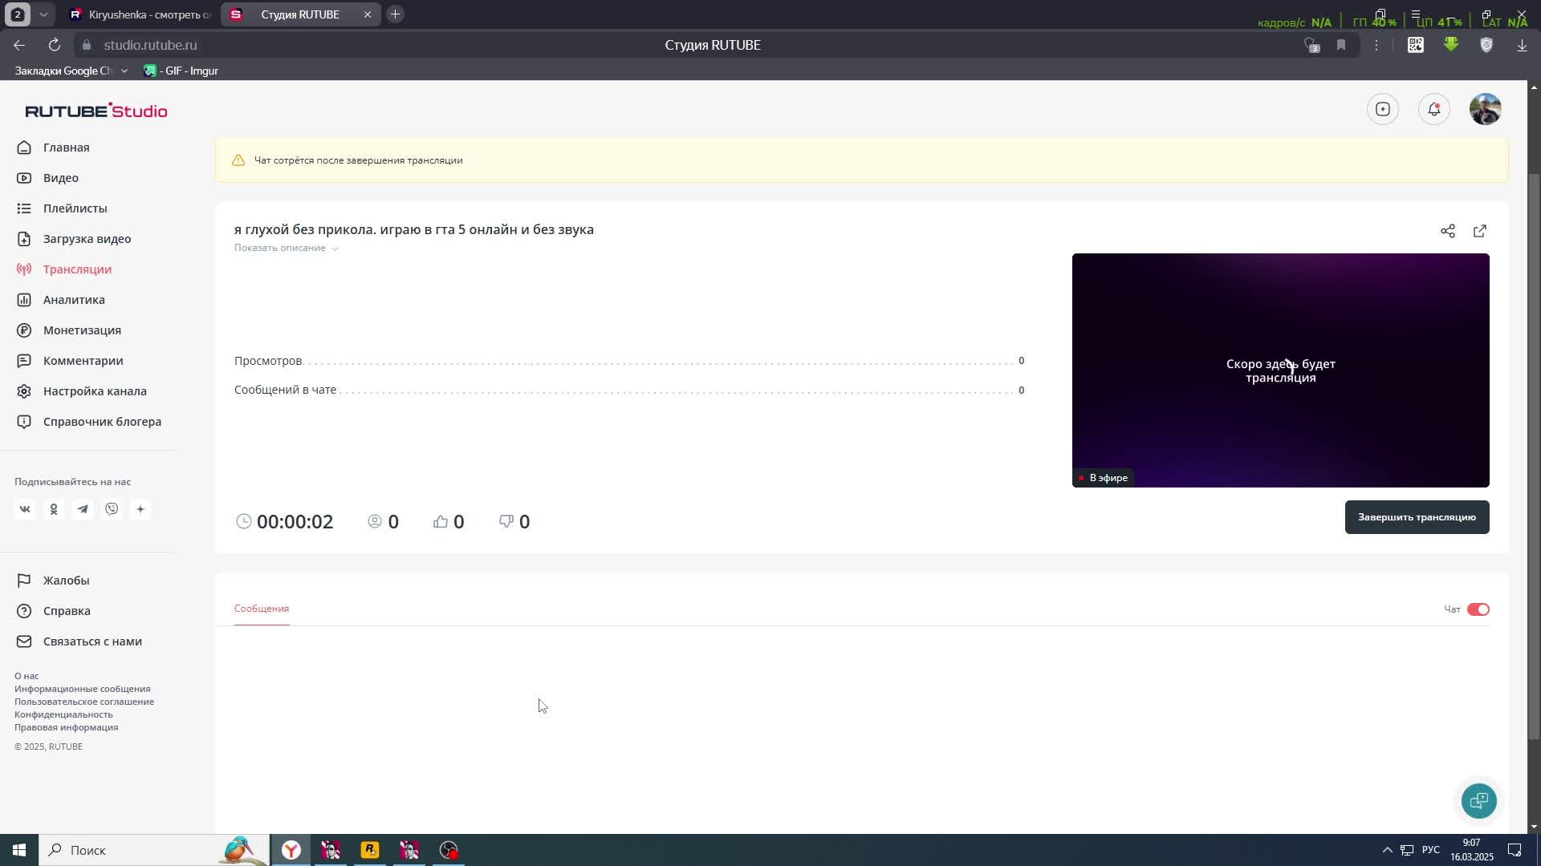The width and height of the screenshot is (1541, 866).
Task: Click the studio.rutube.ru address bar
Action: [150, 45]
